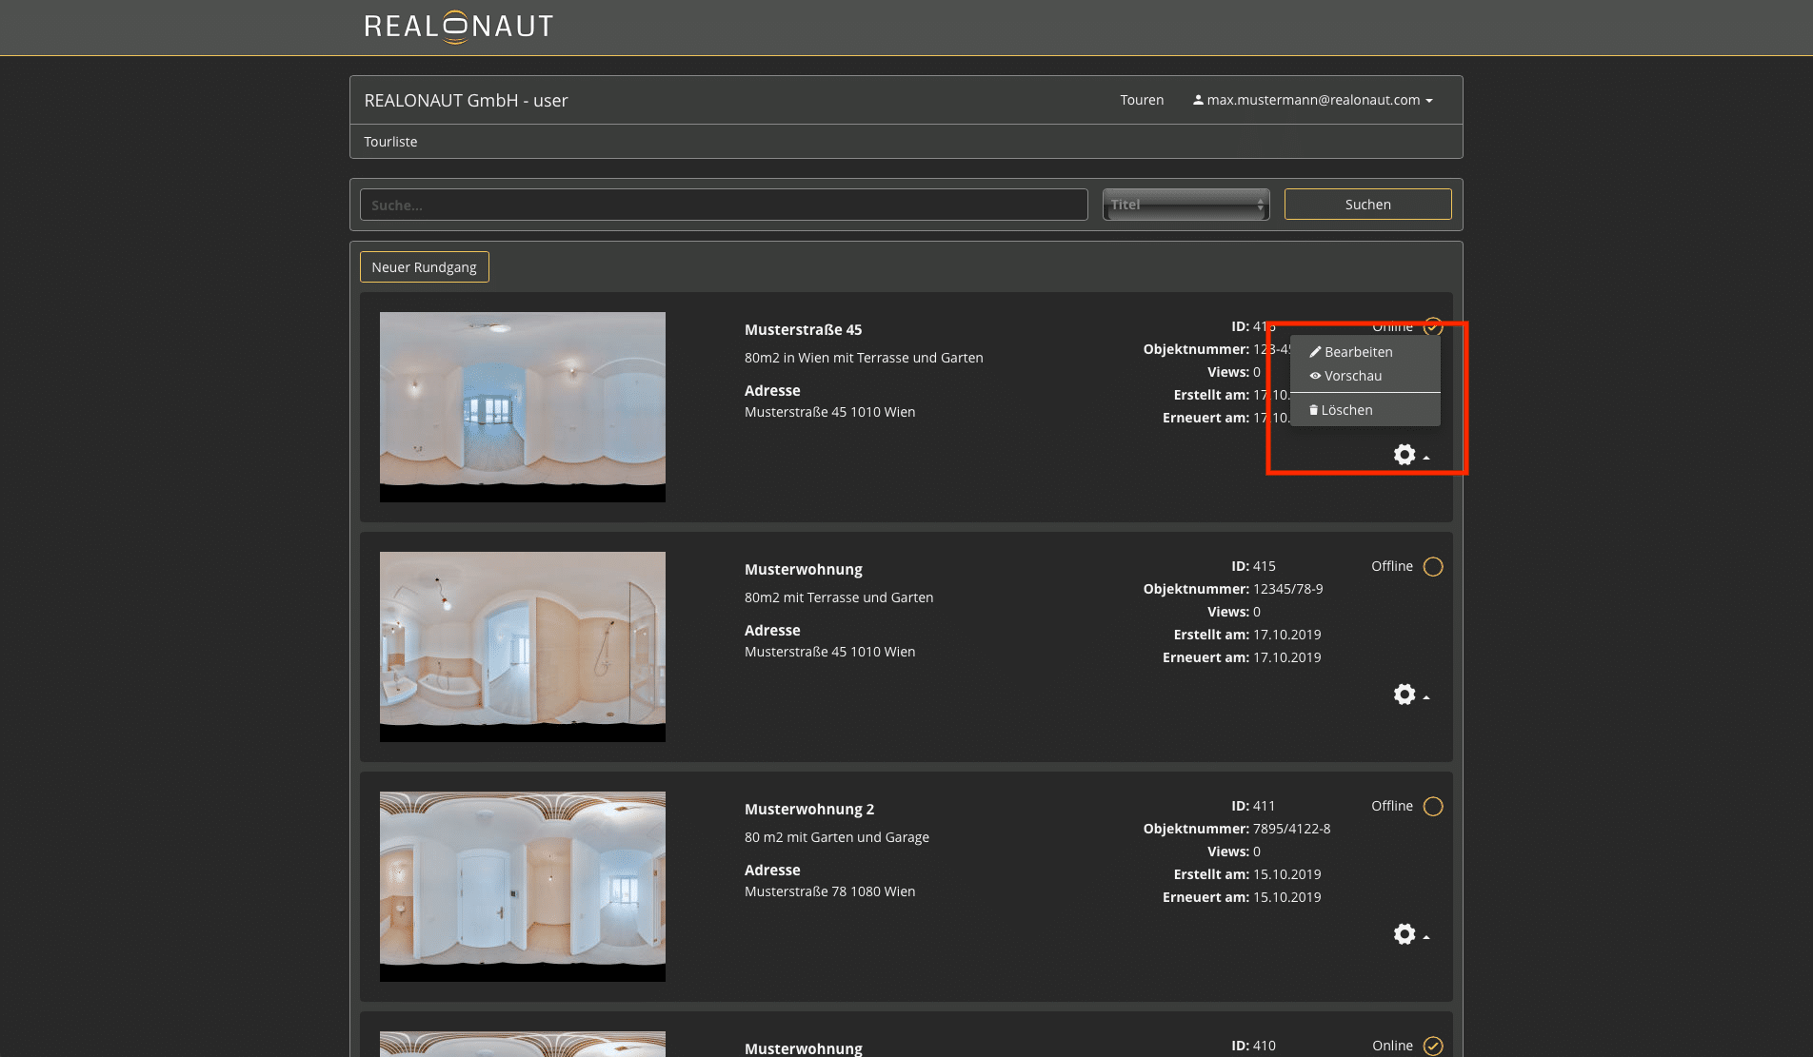Image resolution: width=1813 pixels, height=1057 pixels.
Task: Toggle online status for tour ID 410
Action: pos(1433,1046)
